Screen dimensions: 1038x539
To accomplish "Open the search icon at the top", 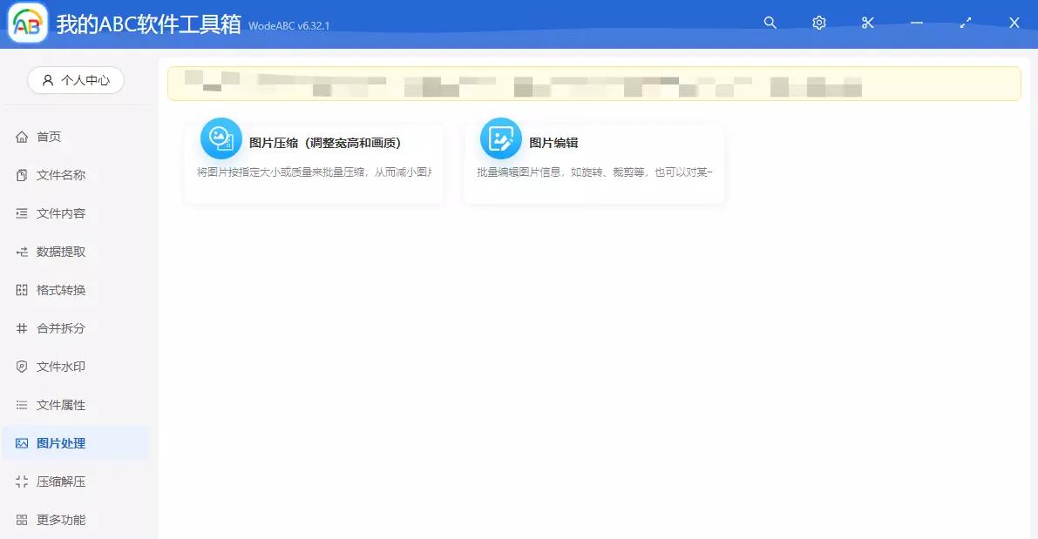I will (770, 23).
